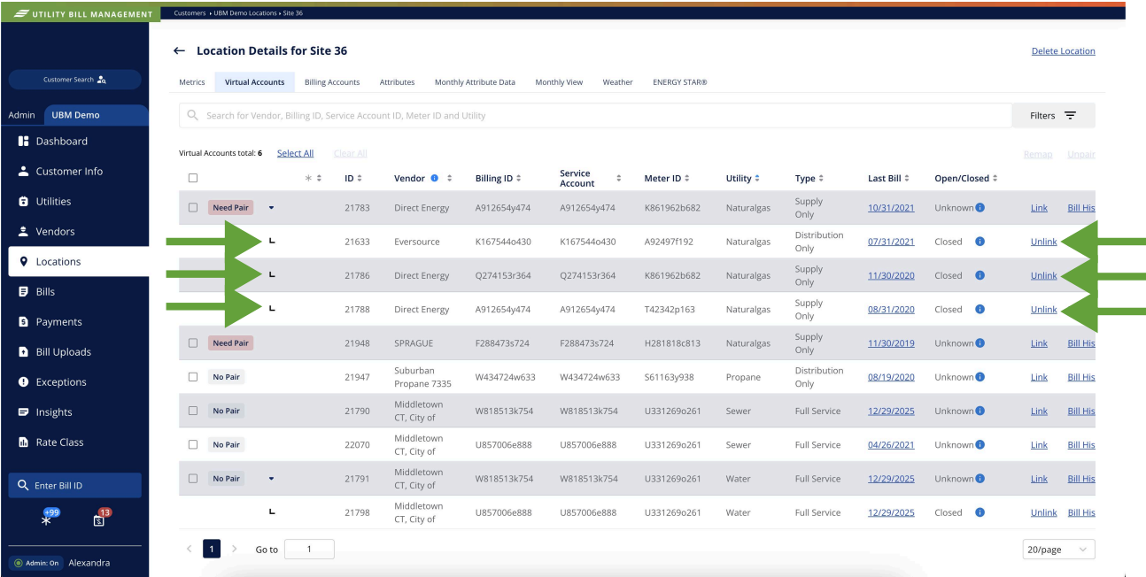Toggle the Admin: On switch

tap(36, 563)
